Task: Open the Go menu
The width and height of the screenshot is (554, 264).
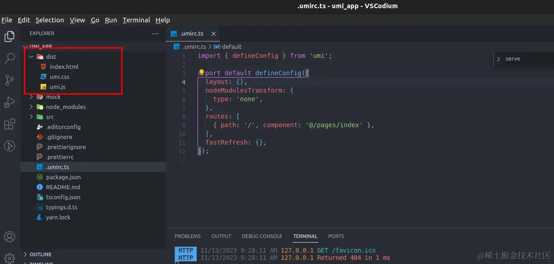Action: click(95, 20)
